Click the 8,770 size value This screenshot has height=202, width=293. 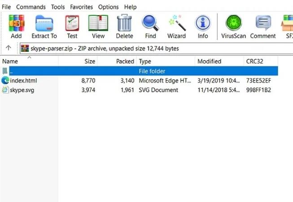[x=88, y=80]
